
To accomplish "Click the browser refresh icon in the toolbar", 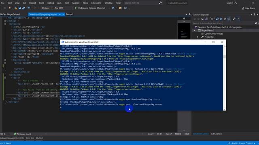I will (x=113, y=8).
